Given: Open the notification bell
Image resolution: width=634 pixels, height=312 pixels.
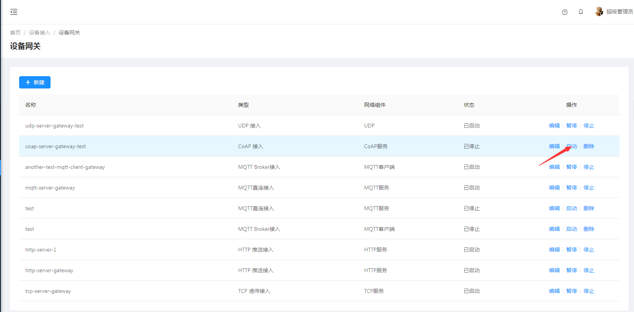Looking at the screenshot, I should pos(581,12).
